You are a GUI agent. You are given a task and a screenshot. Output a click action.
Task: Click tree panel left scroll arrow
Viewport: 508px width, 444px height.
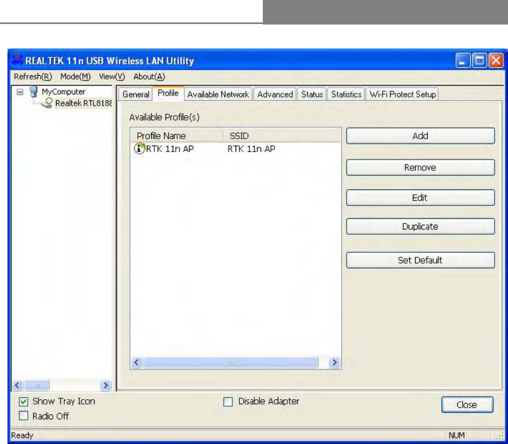[x=18, y=385]
